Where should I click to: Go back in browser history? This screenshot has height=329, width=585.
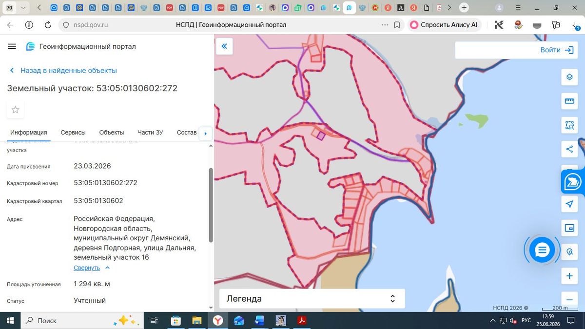coord(11,25)
